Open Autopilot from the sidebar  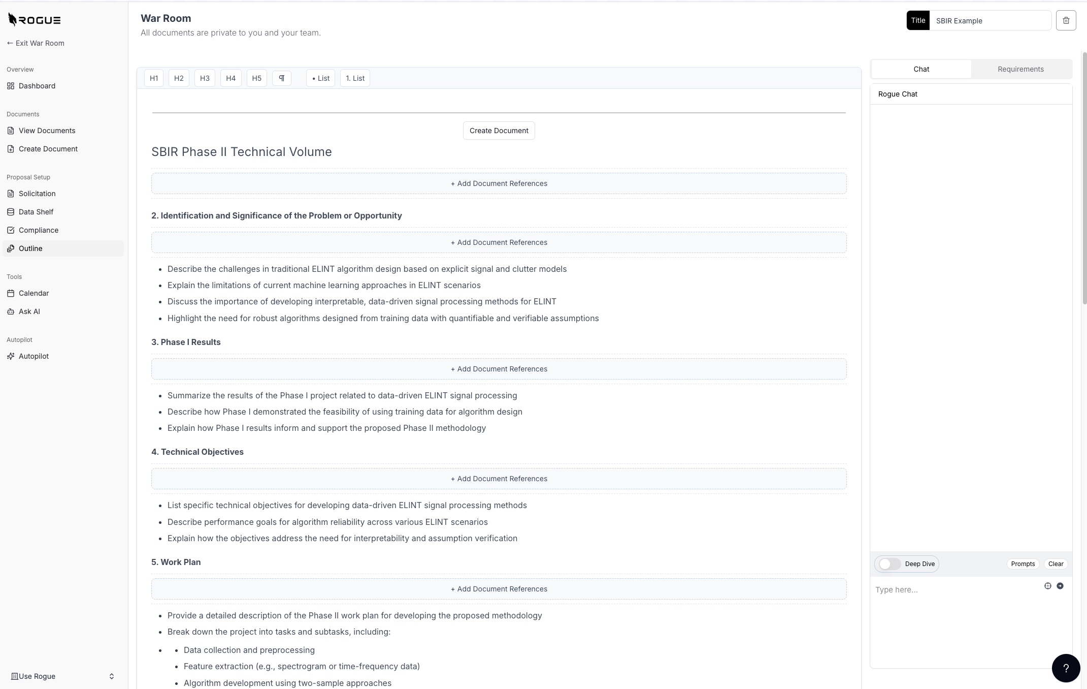[x=34, y=356]
